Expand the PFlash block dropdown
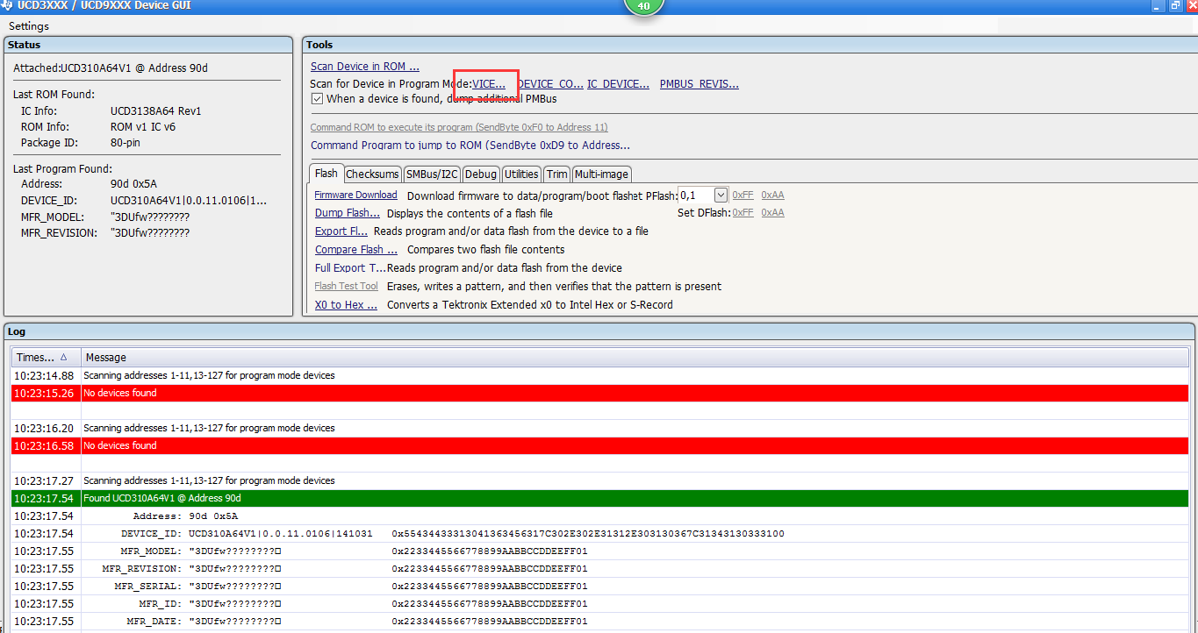This screenshot has height=633, width=1198. [x=721, y=196]
